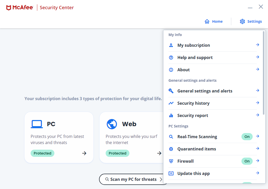Expand My subscription with its arrow
The height and width of the screenshot is (189, 268).
pos(258,45)
